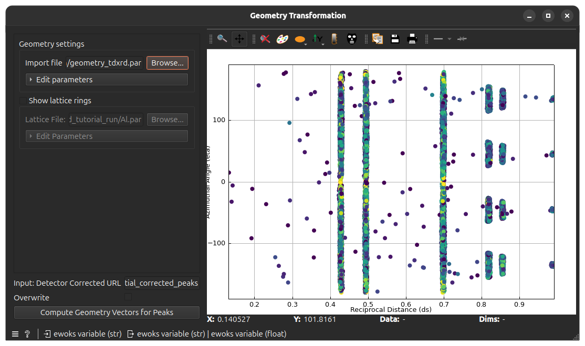Open the Y axis options menu
The height and width of the screenshot is (346, 585).
(318, 39)
